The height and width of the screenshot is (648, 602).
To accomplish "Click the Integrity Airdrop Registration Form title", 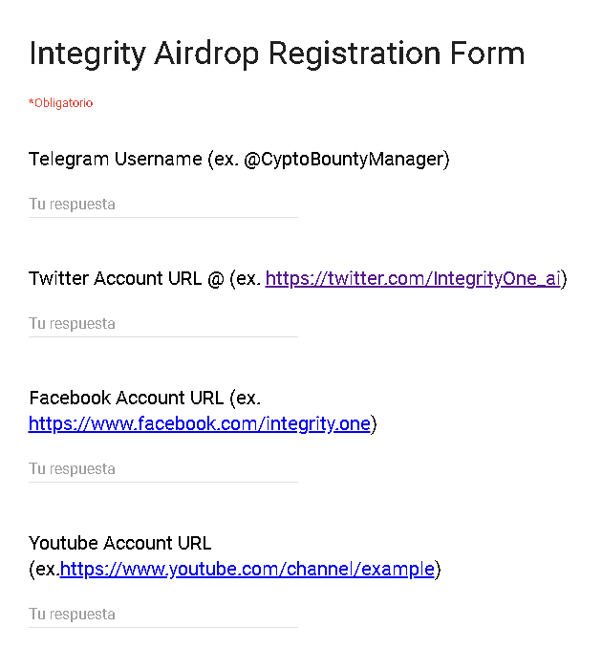I will click(277, 54).
